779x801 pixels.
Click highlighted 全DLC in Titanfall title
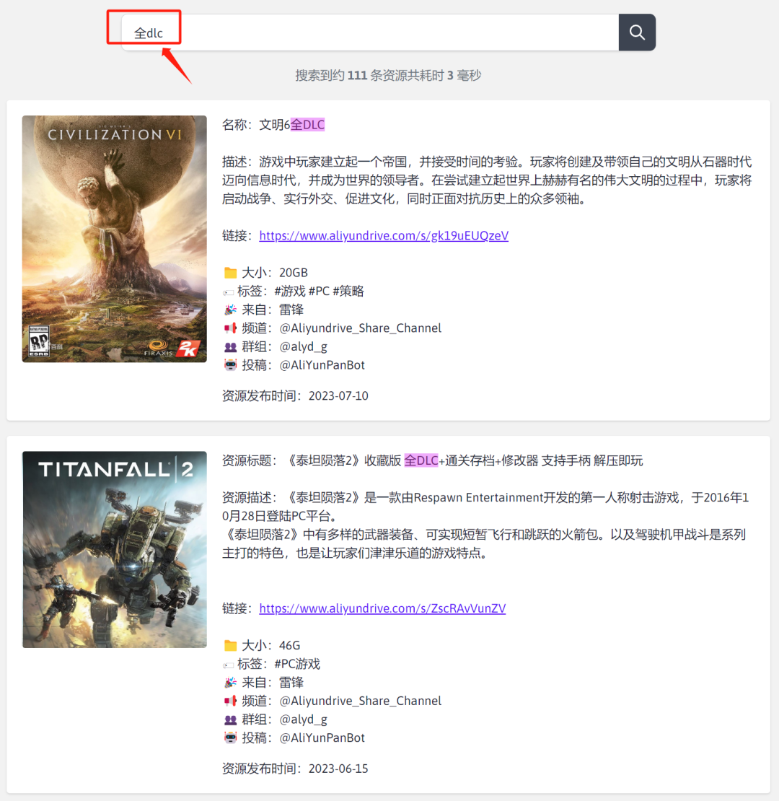click(x=421, y=461)
